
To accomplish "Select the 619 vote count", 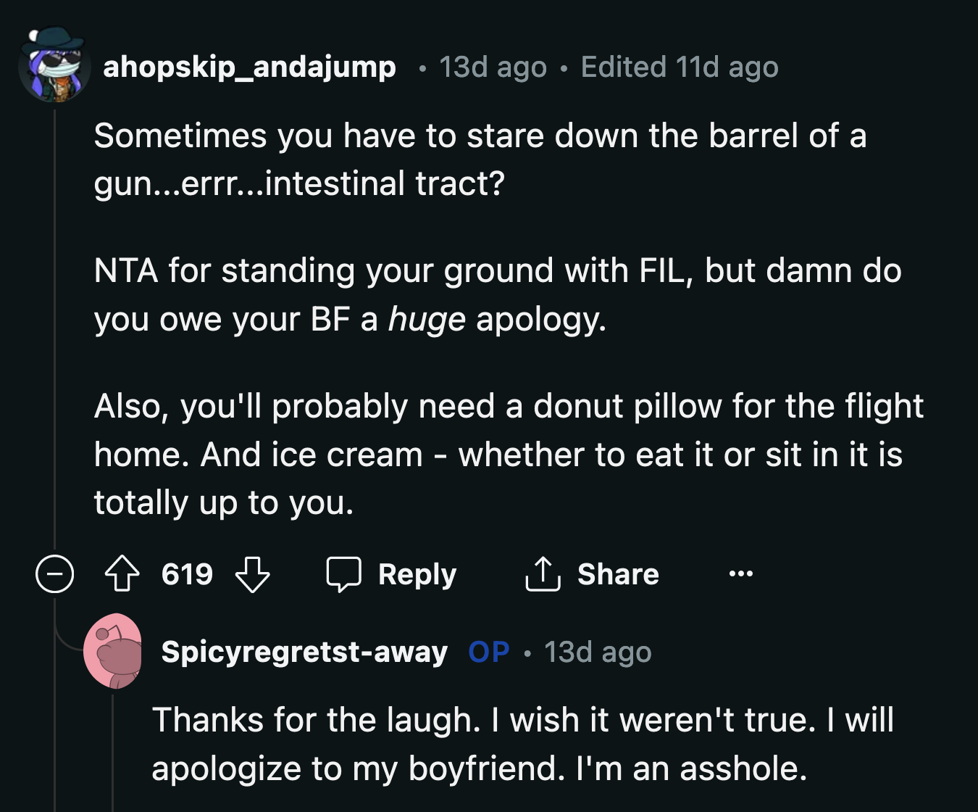I will (x=187, y=574).
